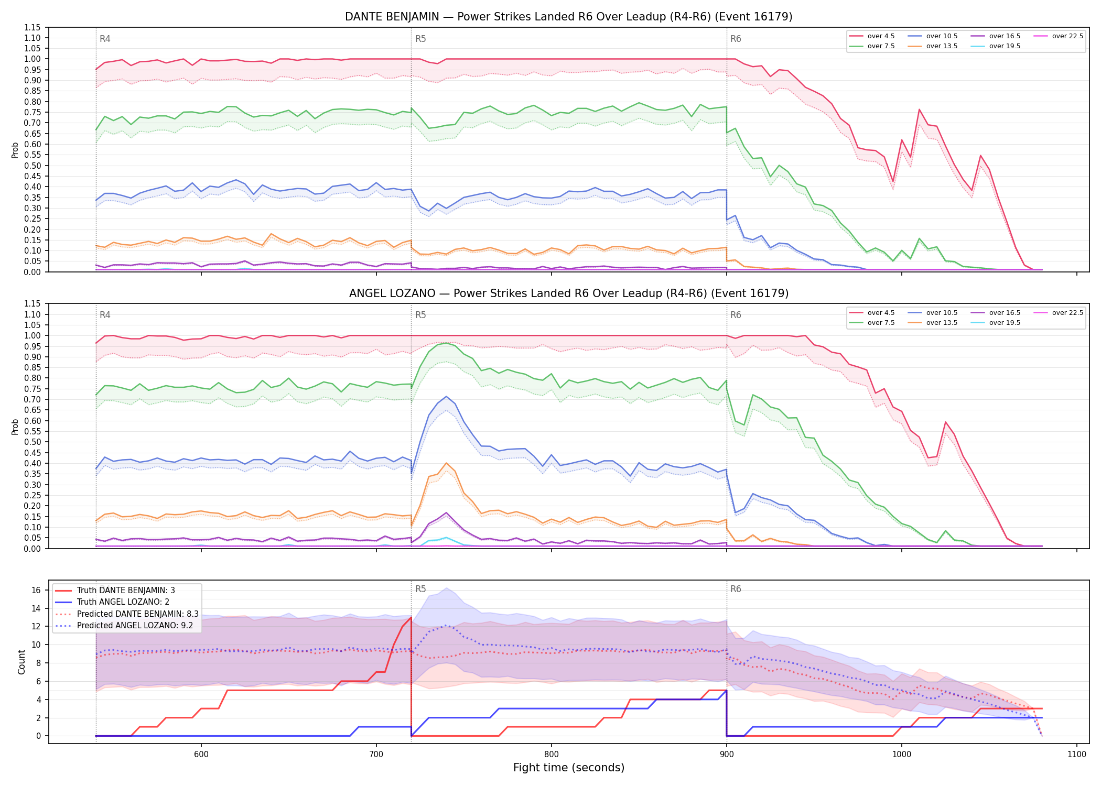Click the 'Prob' y-axis label of Angel Lozano chart
The height and width of the screenshot is (786, 1101).
point(15,427)
